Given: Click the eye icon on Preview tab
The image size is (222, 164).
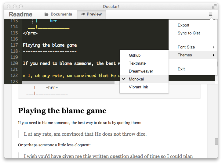Looking at the screenshot, I should pyautogui.click(x=83, y=14).
